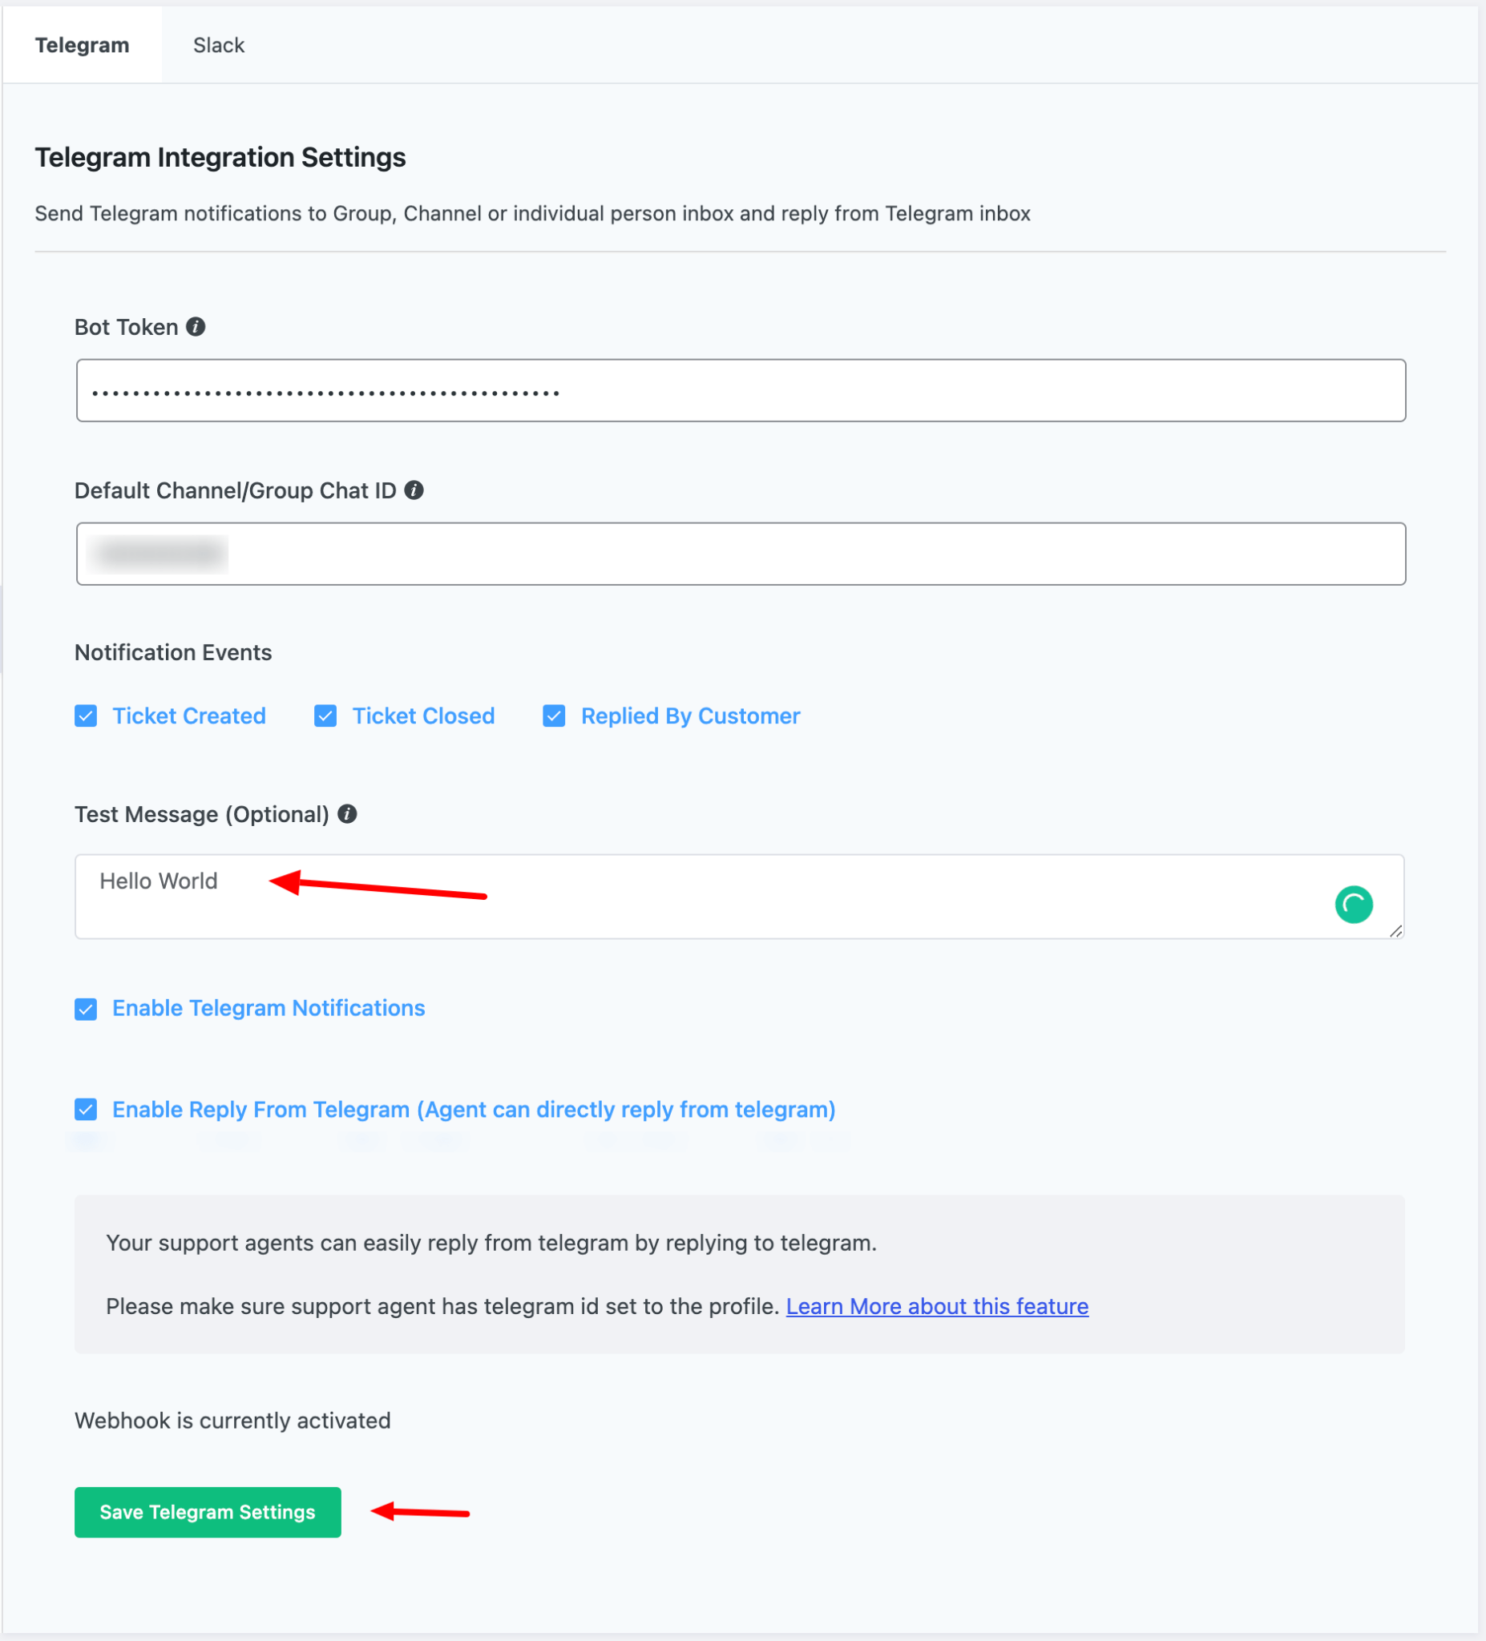Click the Notification Events section heading
The image size is (1486, 1641).
pyautogui.click(x=172, y=652)
